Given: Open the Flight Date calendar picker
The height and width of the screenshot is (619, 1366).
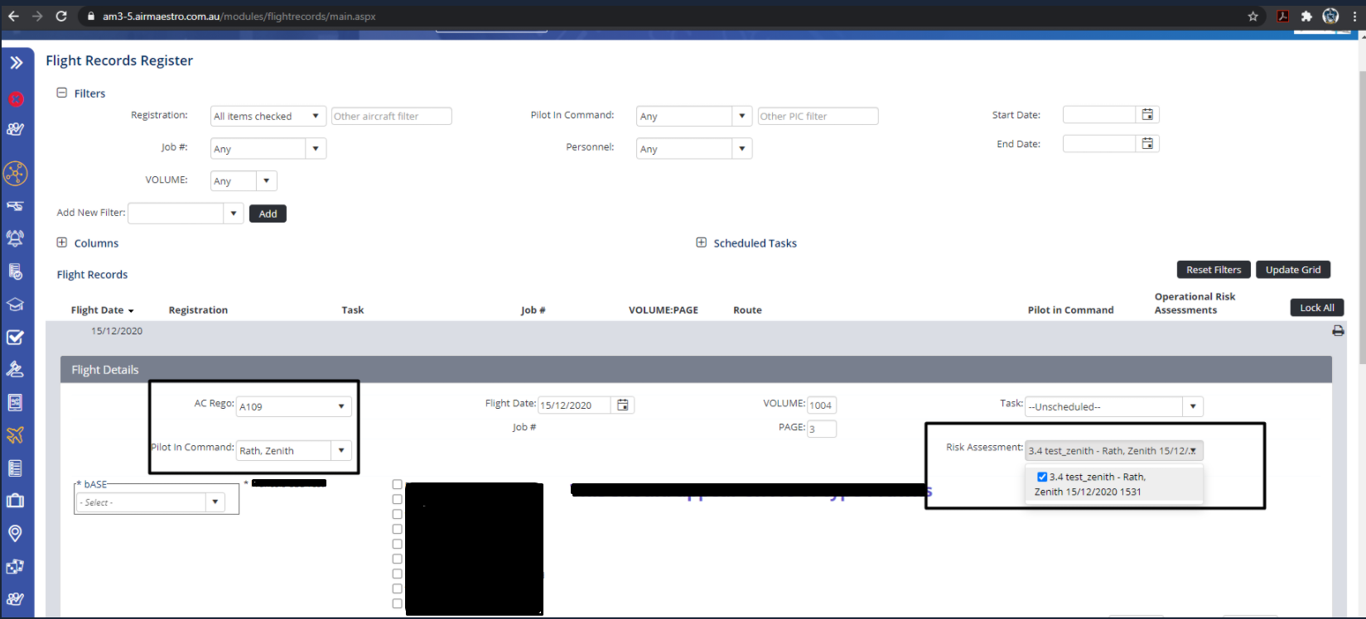Looking at the screenshot, I should point(623,405).
